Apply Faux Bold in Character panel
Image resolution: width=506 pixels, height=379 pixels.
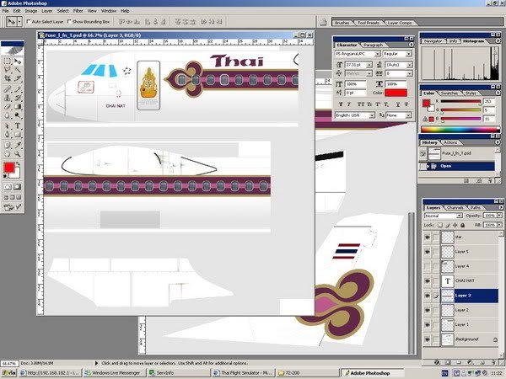[341, 104]
